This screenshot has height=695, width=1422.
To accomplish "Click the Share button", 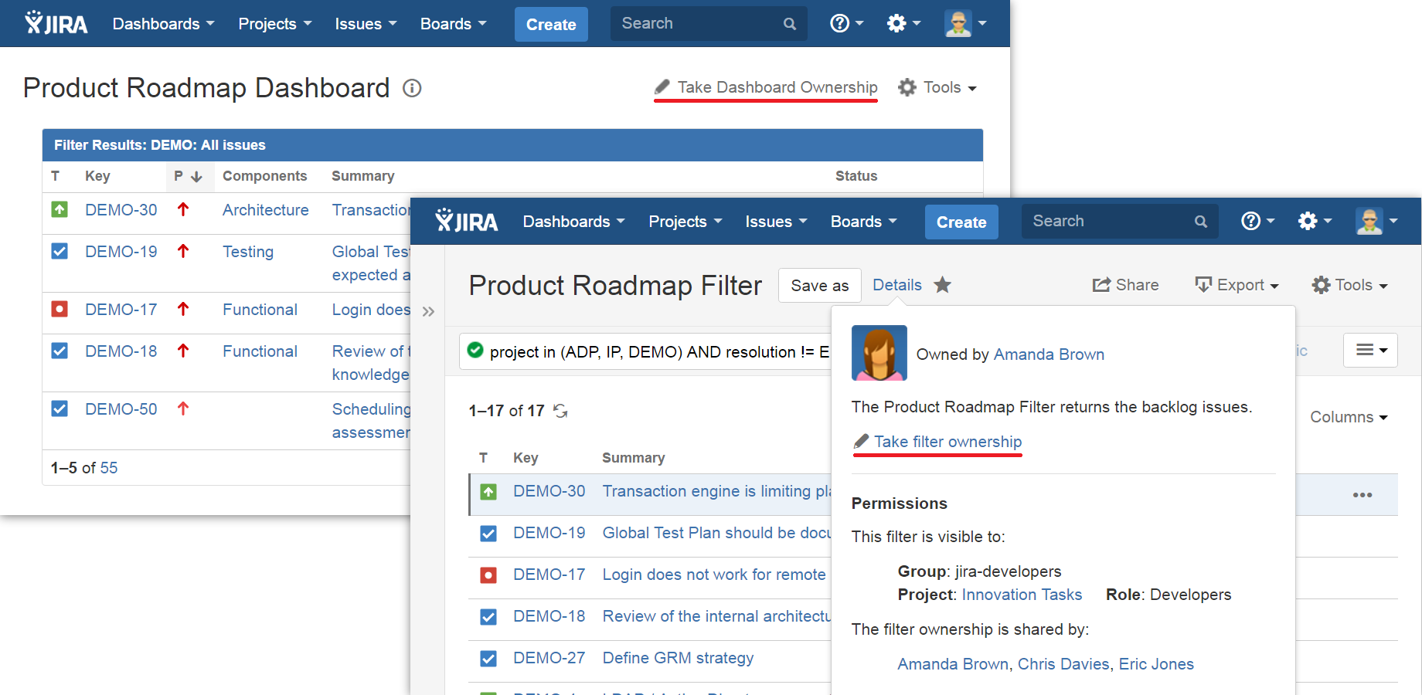I will [x=1125, y=285].
